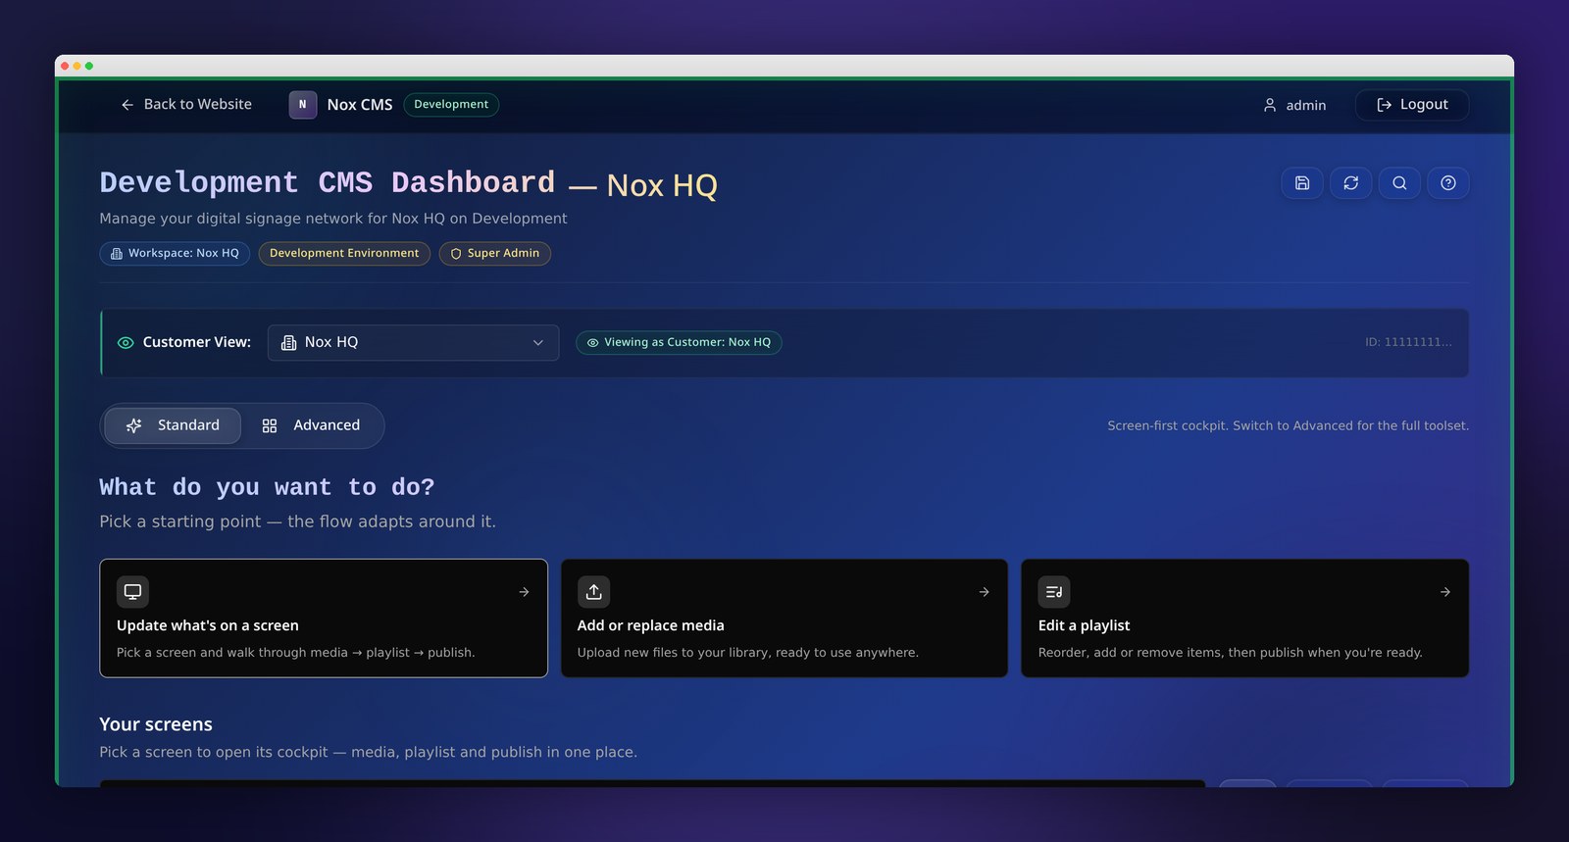Click 'Pick a starting point' description text

coord(298,521)
